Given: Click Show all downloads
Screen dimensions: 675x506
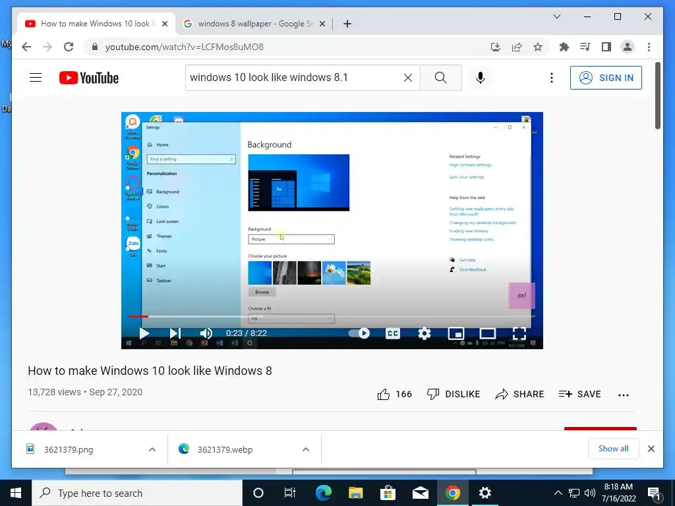Looking at the screenshot, I should [x=614, y=449].
